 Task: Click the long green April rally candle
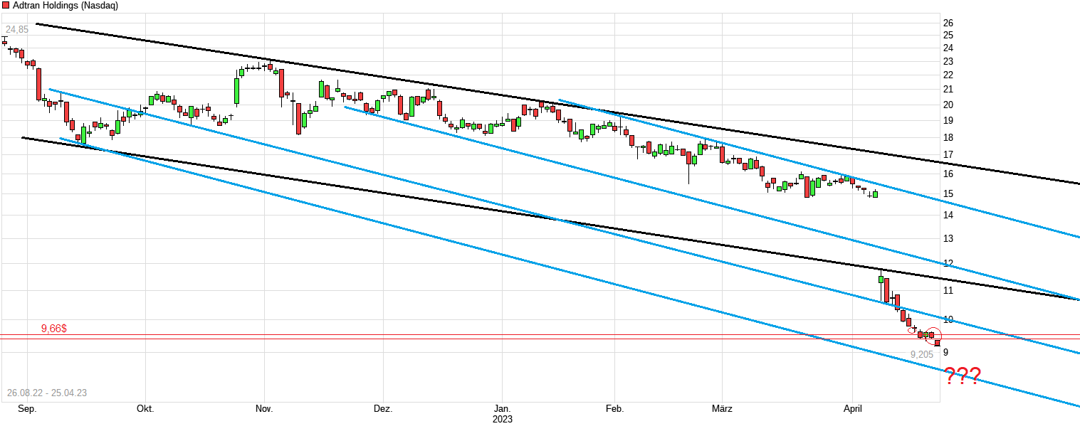point(881,281)
